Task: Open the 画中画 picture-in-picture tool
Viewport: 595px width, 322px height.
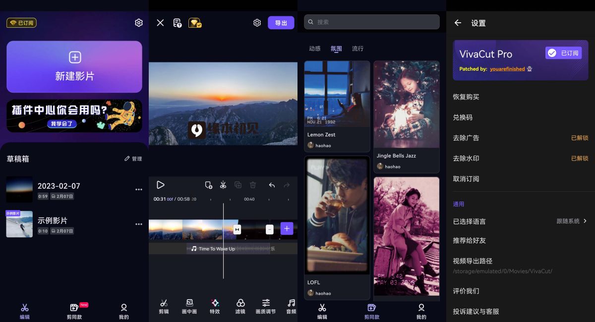Action: point(189,307)
